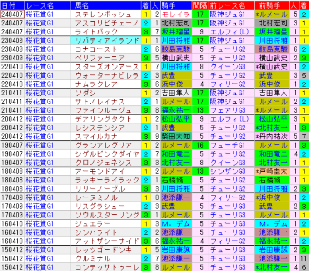309x271 pixels.
Task: Select horse name クロノジェネシス
Action: (x=104, y=163)
